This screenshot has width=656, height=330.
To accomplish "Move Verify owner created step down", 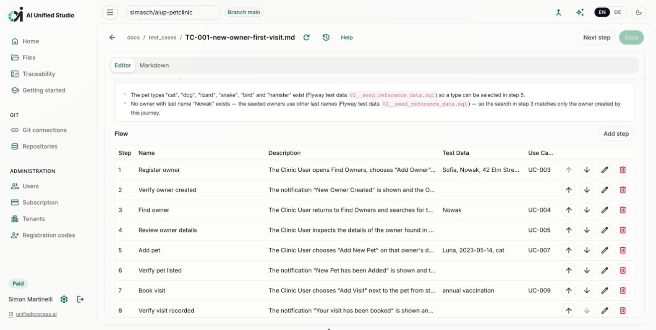I will click(x=587, y=190).
